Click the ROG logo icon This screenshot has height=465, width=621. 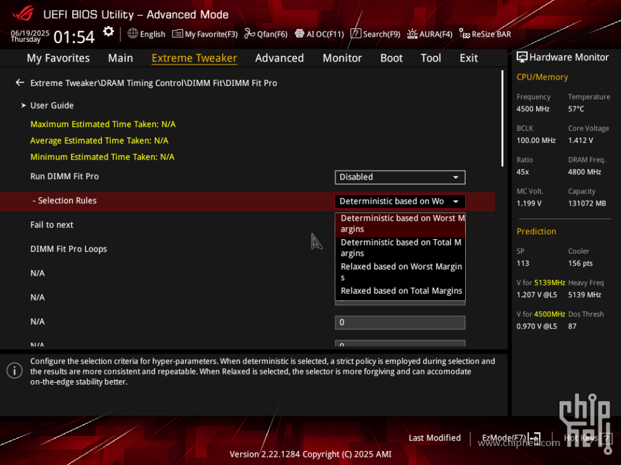point(23,14)
